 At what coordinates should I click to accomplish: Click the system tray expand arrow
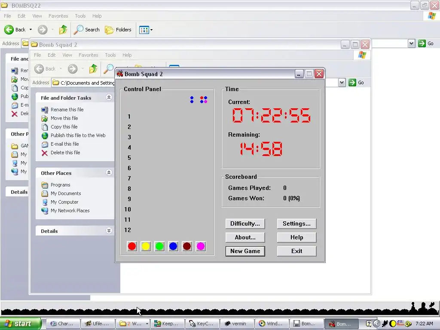click(x=376, y=324)
